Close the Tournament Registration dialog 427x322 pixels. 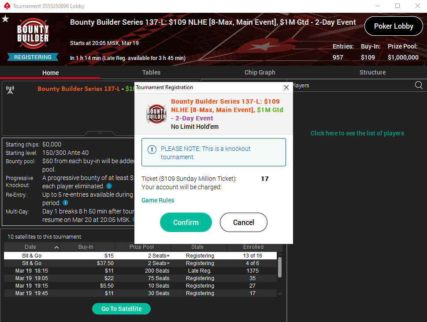click(286, 87)
